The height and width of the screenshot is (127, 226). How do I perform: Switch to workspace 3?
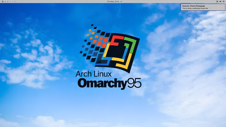click(10, 1)
